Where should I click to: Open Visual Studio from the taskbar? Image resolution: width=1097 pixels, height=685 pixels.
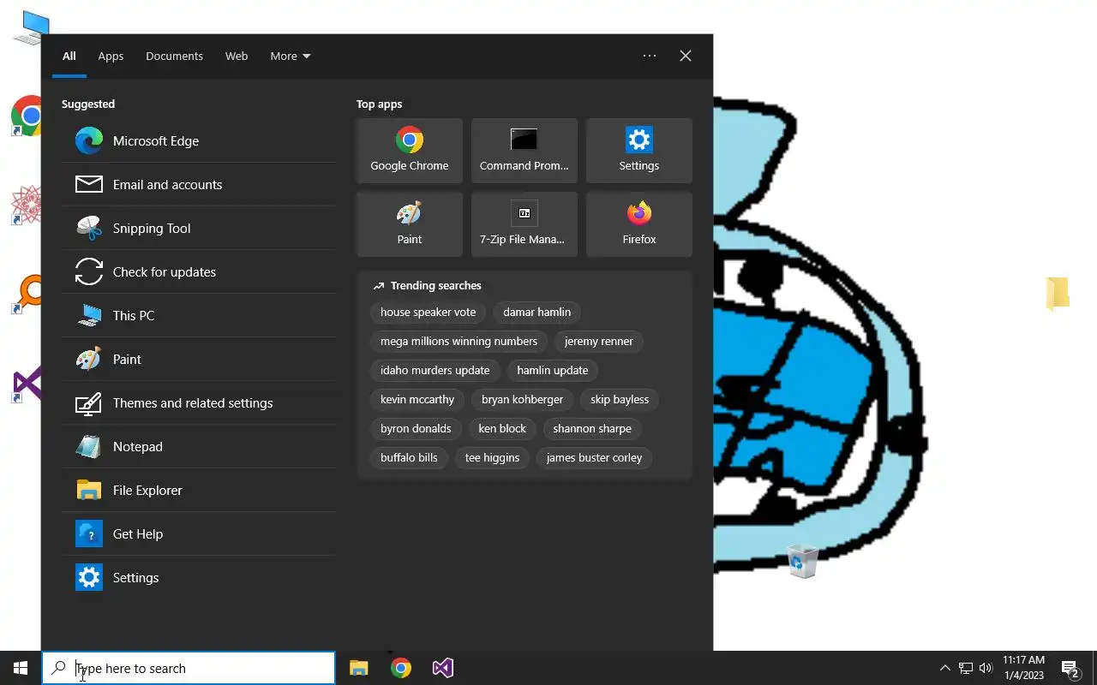tap(443, 668)
